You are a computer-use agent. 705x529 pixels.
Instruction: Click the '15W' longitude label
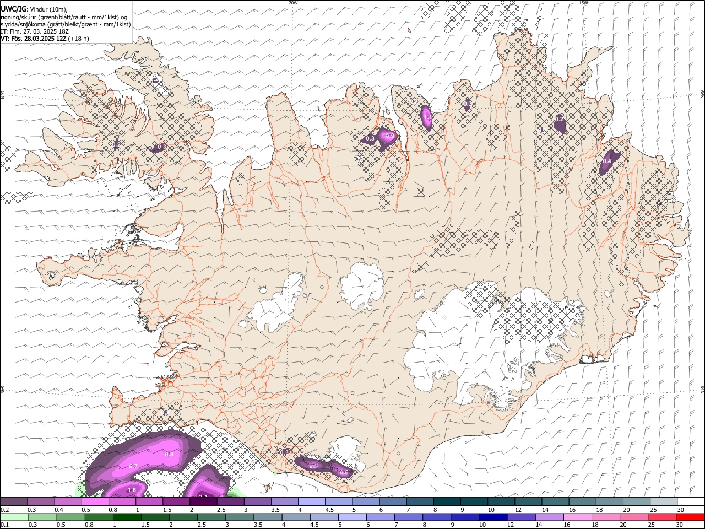(x=583, y=3)
